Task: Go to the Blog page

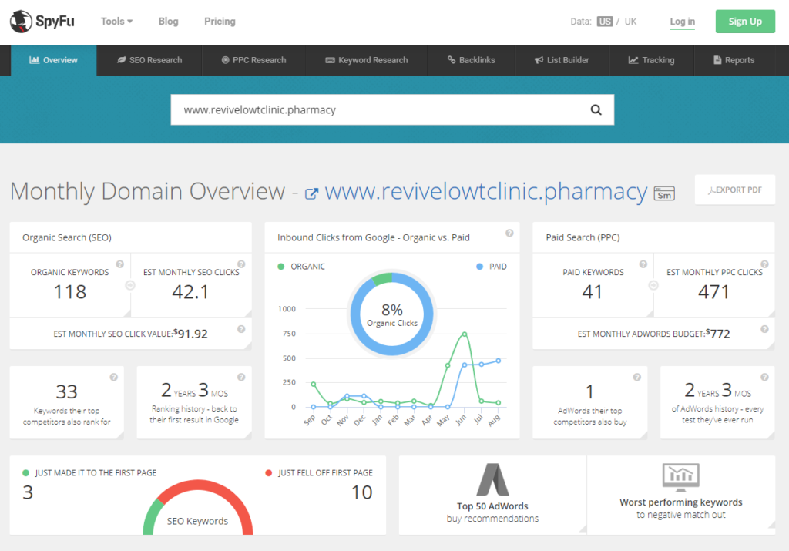Action: point(168,21)
